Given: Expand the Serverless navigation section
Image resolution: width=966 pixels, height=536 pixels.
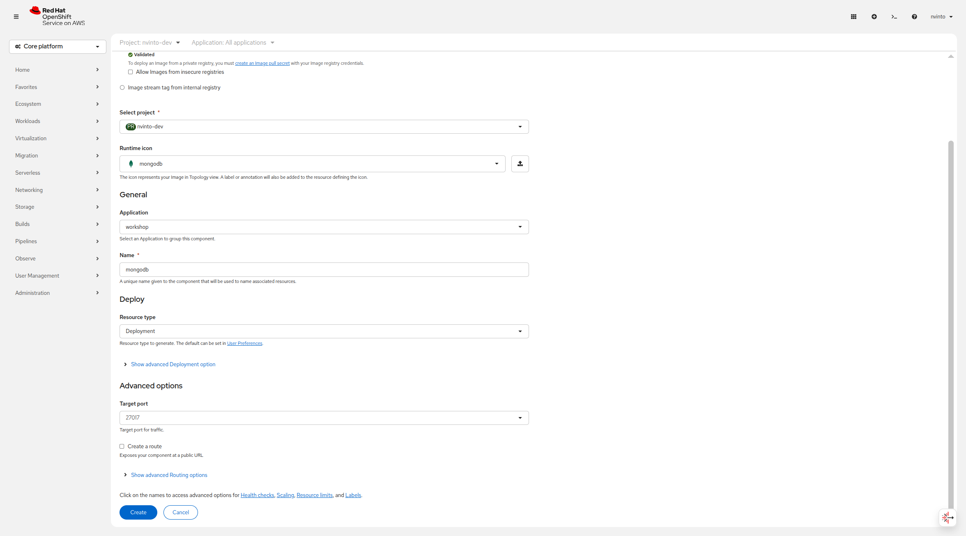Looking at the screenshot, I should 57,173.
